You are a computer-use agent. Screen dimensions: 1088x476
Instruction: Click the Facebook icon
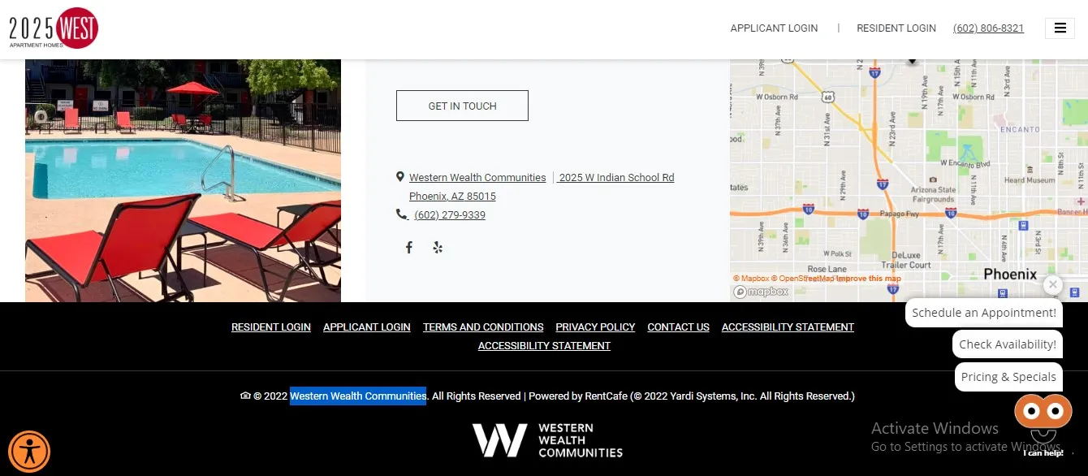pyautogui.click(x=409, y=248)
